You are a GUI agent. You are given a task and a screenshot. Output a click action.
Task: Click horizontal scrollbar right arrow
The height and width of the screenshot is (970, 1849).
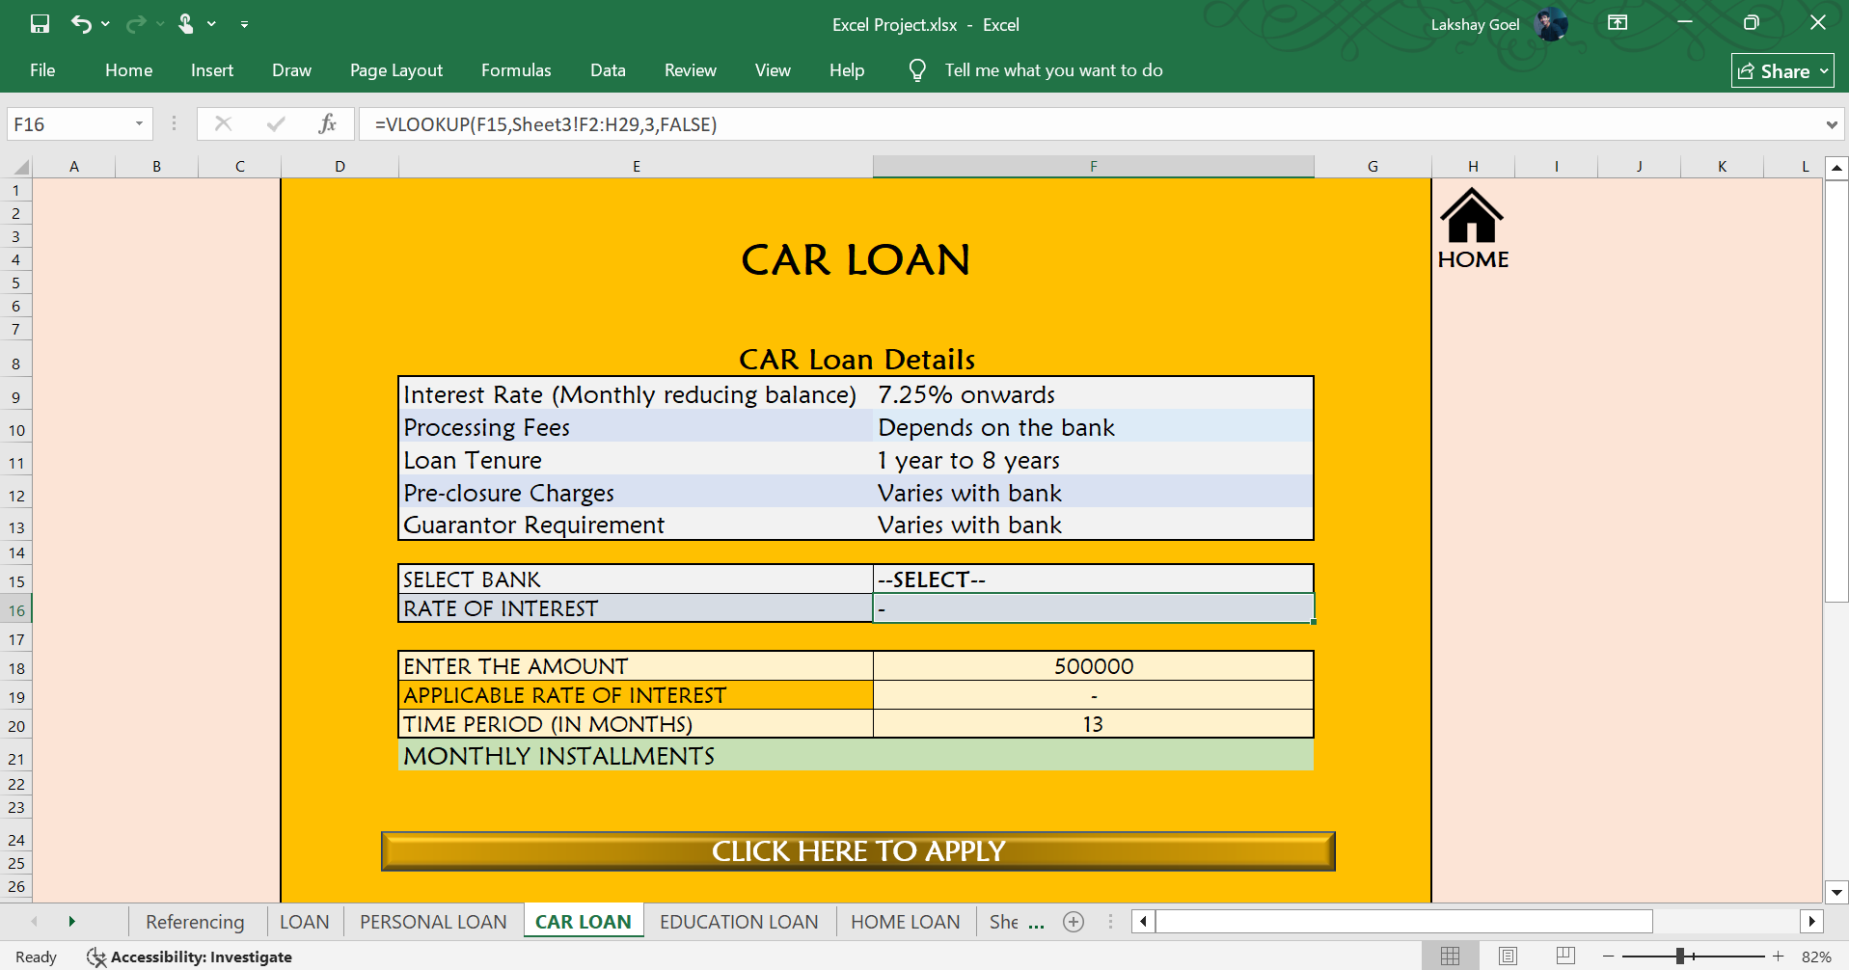pyautogui.click(x=1811, y=922)
